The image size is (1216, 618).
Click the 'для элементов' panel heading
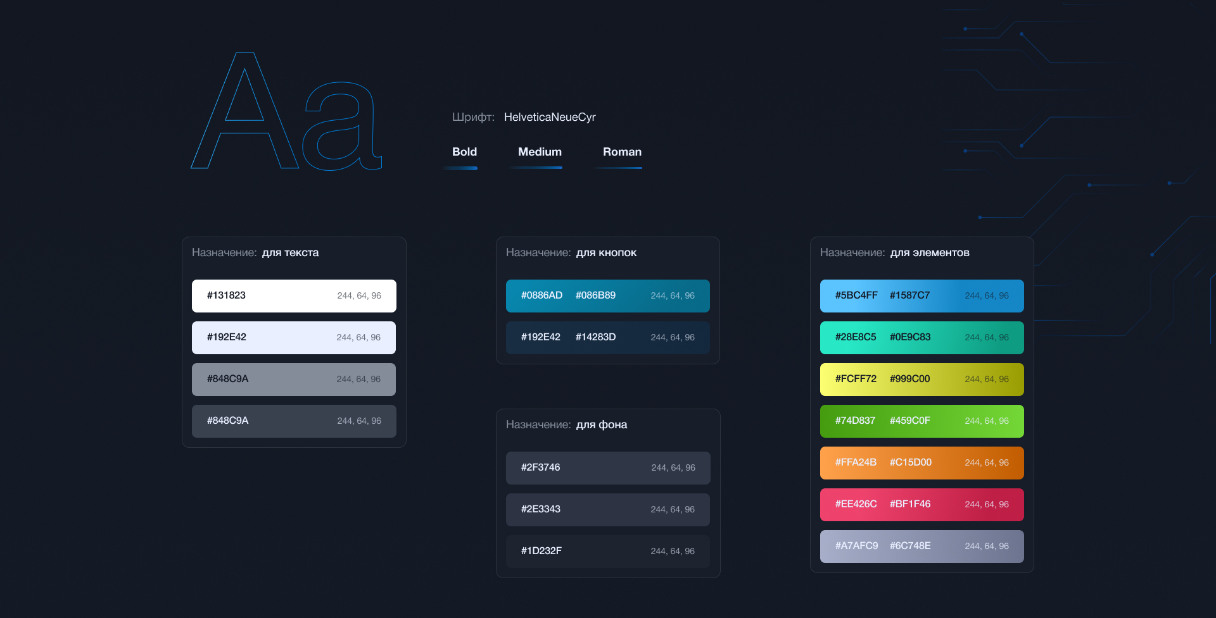point(929,253)
